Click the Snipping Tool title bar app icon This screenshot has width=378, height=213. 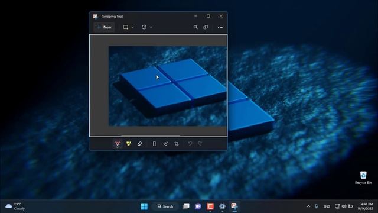point(96,17)
